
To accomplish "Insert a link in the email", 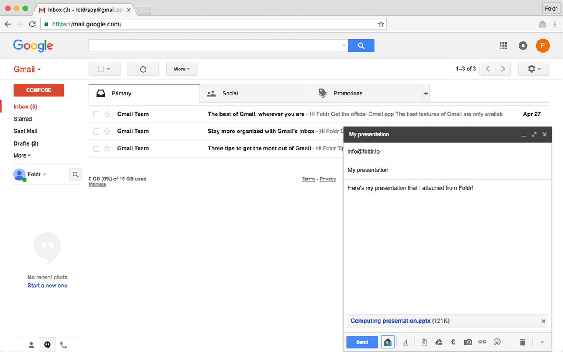I will tap(482, 342).
